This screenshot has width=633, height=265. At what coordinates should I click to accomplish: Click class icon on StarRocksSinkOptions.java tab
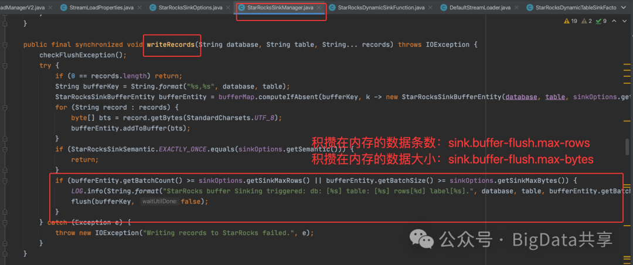[152, 7]
